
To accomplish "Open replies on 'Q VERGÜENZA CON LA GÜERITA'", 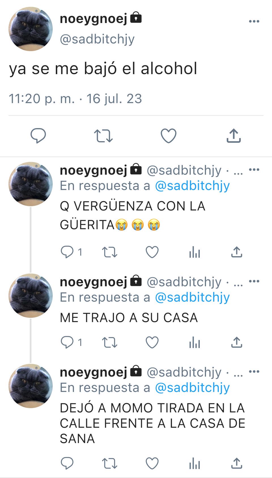I will click(x=71, y=252).
